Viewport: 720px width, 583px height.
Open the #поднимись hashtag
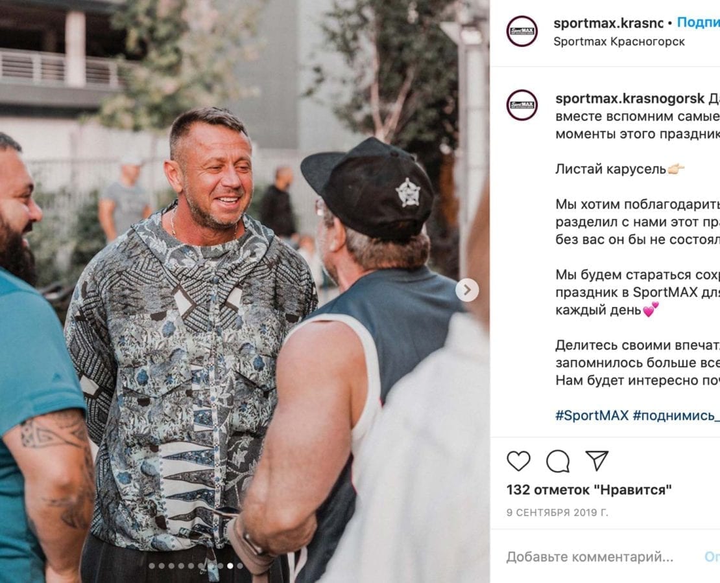point(676,415)
